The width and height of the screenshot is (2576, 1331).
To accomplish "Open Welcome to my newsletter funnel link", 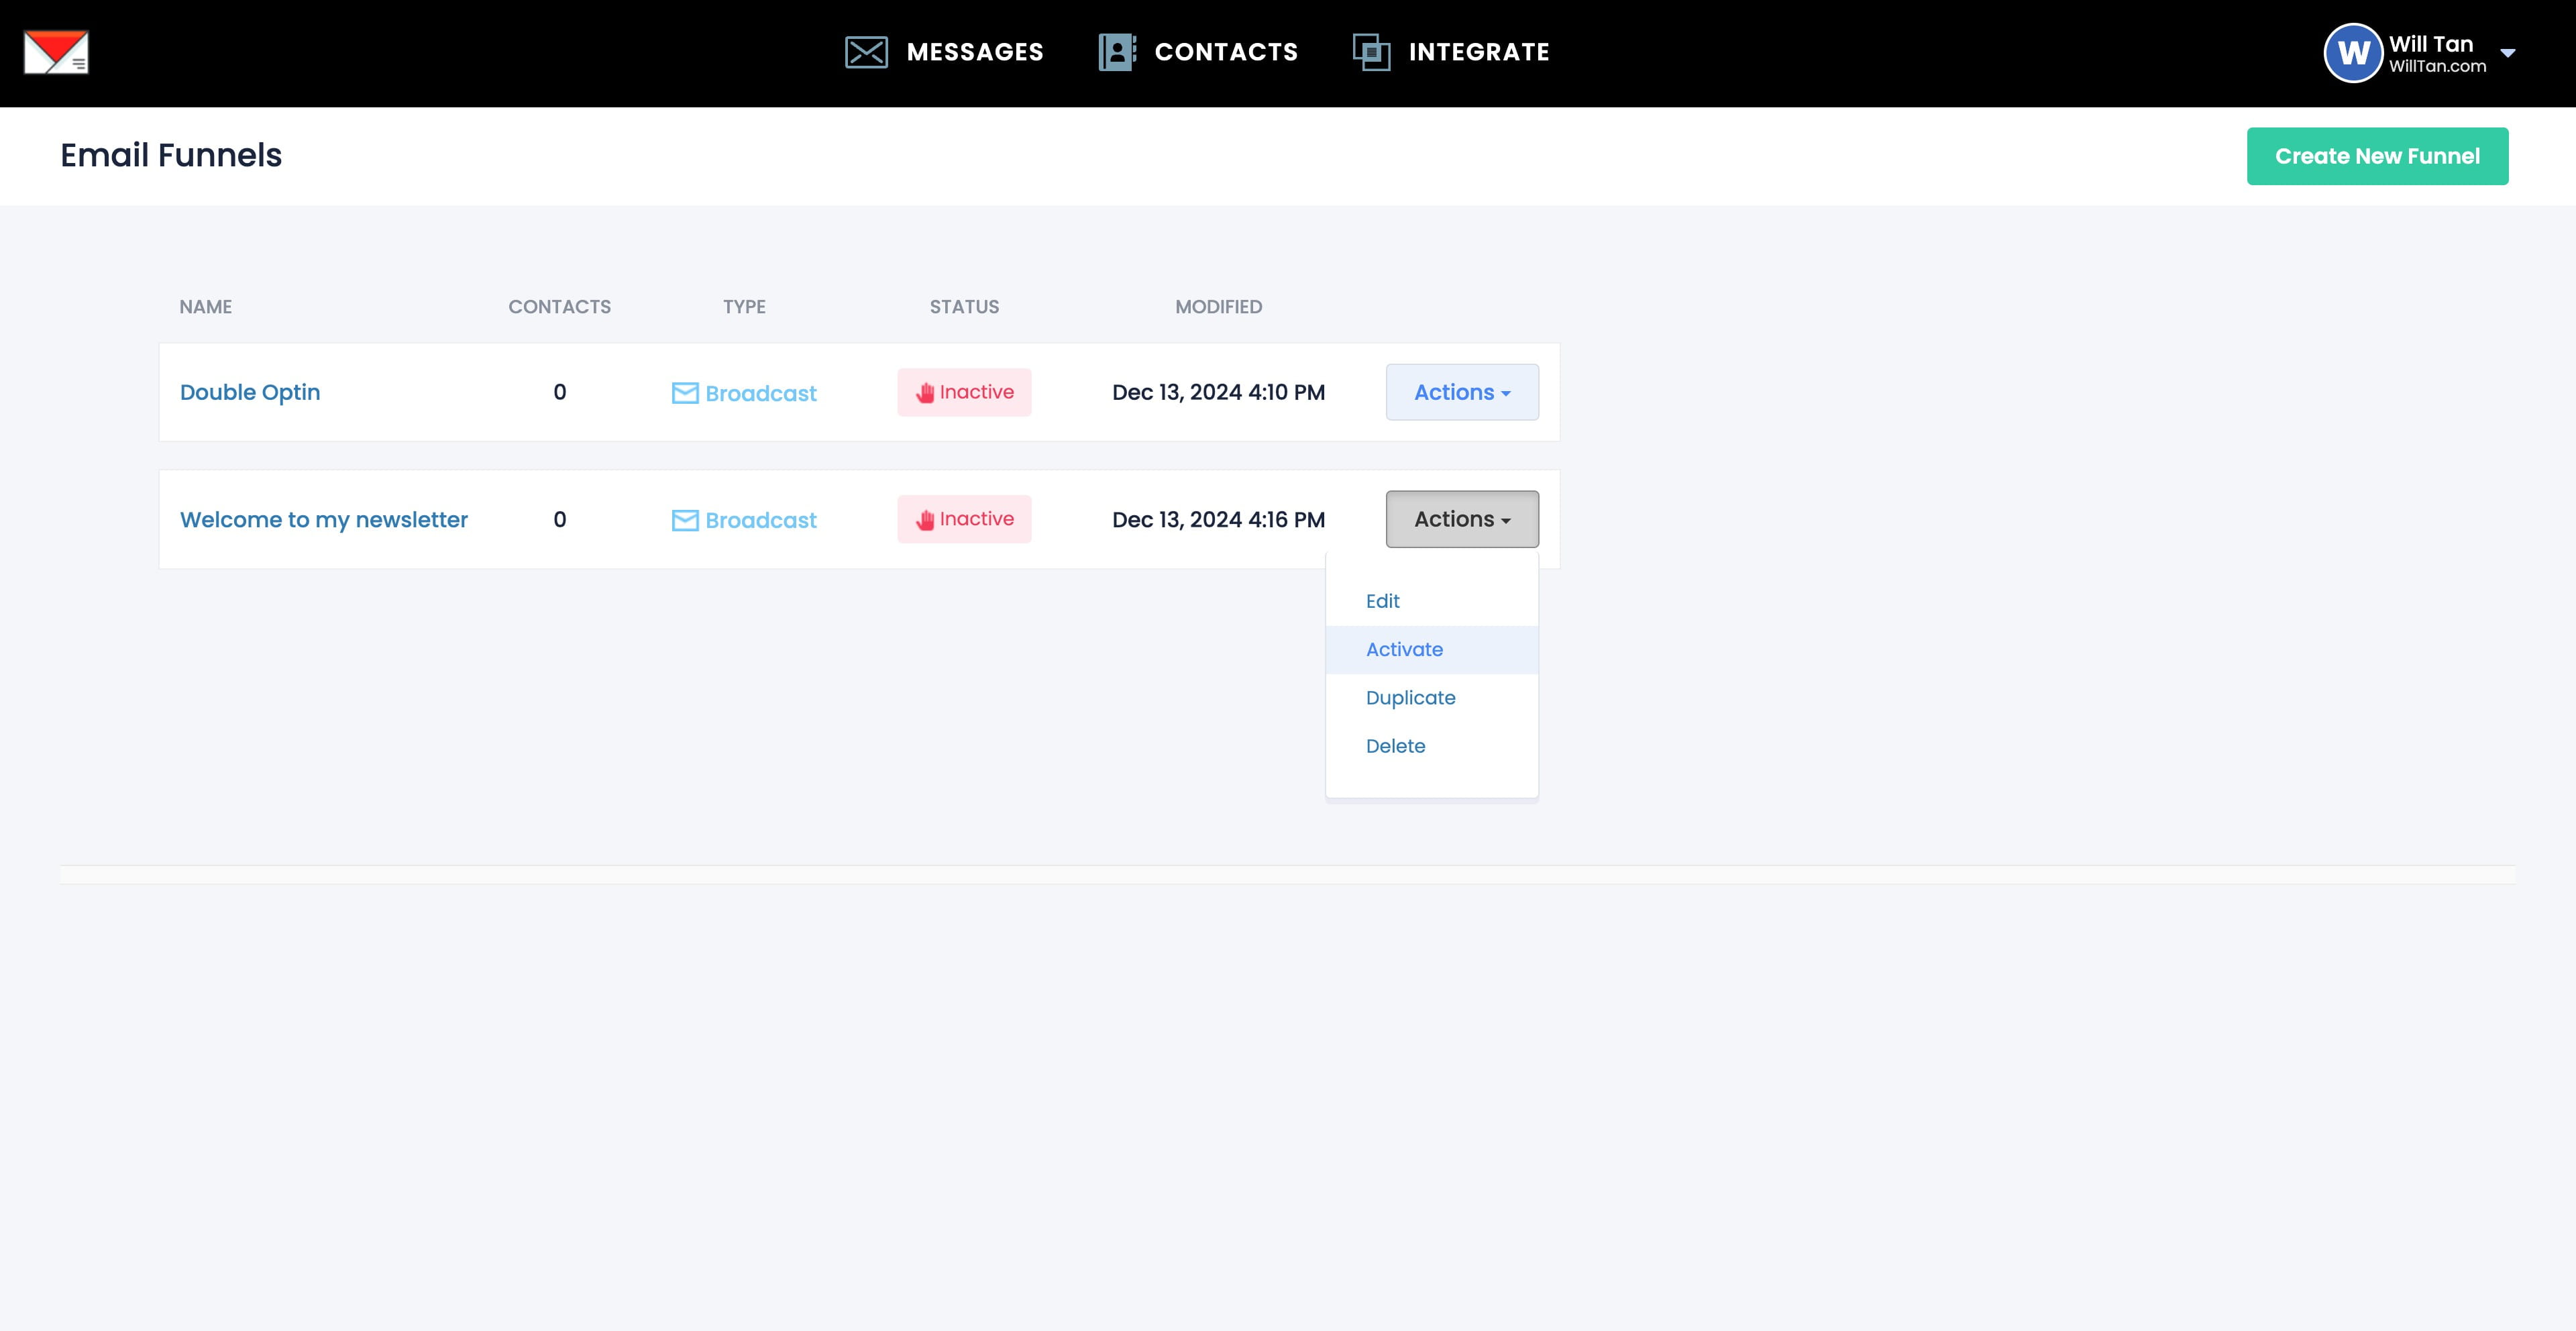I will (x=323, y=520).
